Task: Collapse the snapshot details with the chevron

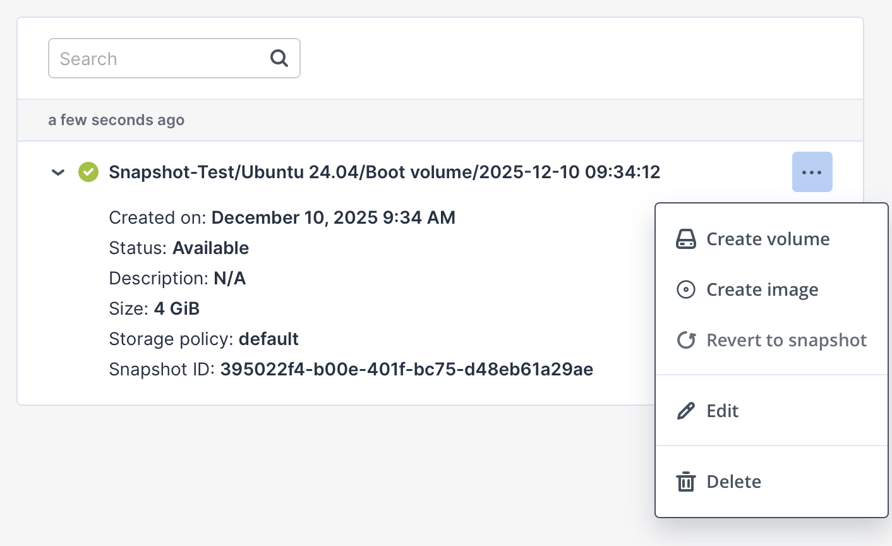Action: click(58, 172)
